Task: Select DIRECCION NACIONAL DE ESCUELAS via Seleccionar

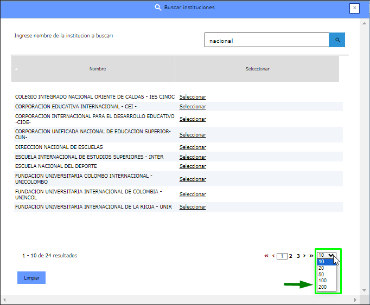Action: 193,147
